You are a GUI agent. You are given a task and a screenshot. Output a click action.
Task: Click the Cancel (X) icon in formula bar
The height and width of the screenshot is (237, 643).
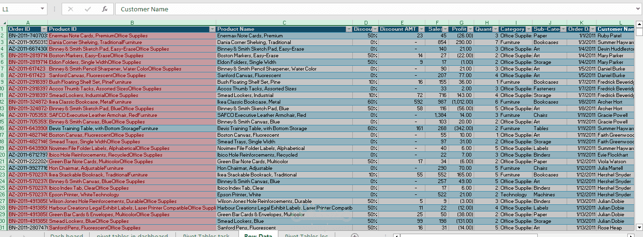point(71,9)
